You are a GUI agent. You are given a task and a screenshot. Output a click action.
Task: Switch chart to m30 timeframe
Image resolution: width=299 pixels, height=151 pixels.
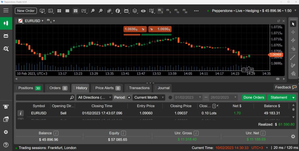185,11
